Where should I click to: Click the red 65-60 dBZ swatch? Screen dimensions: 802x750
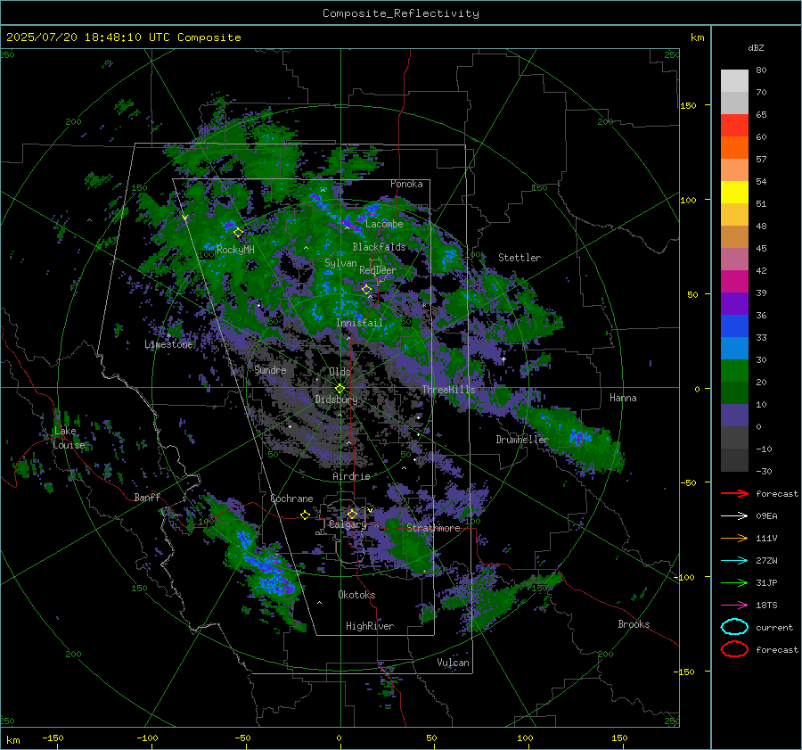coord(734,126)
